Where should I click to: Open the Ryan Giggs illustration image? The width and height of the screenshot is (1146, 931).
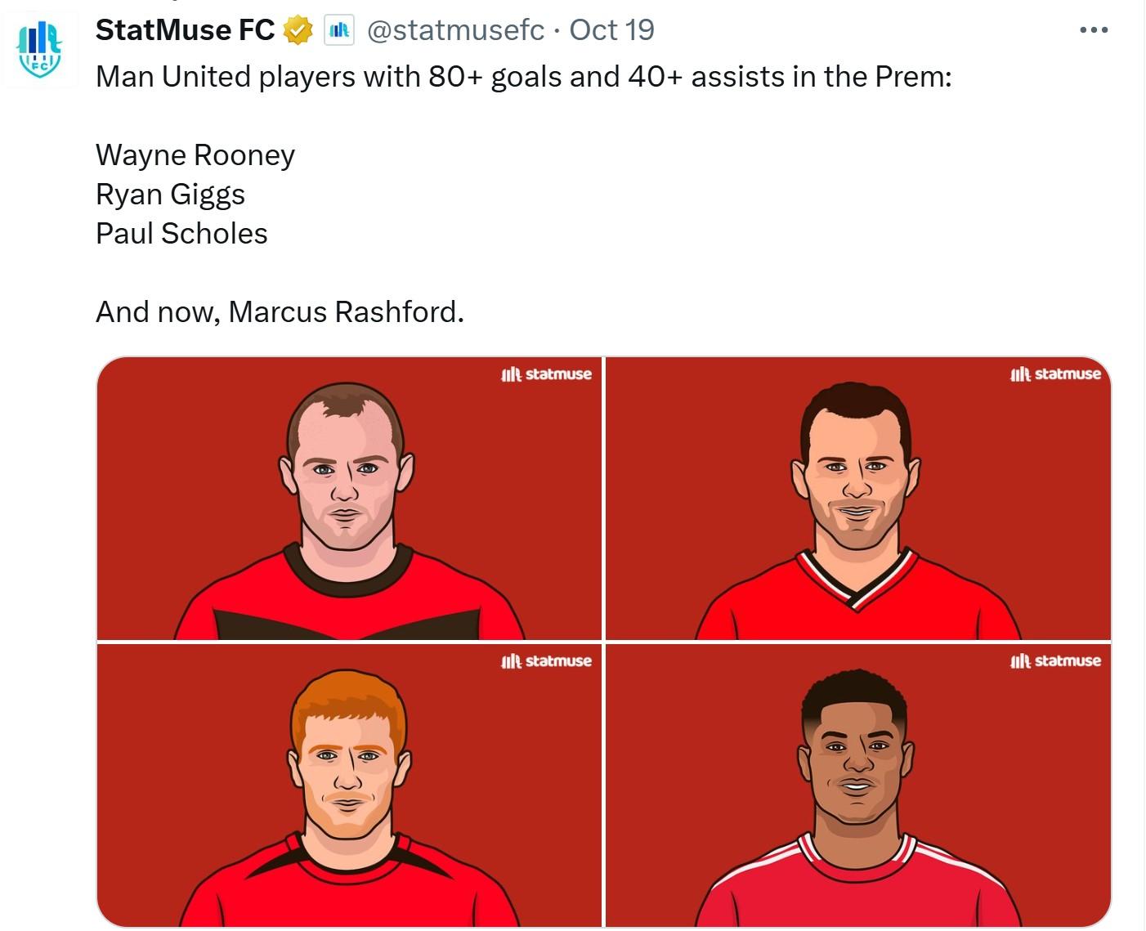pos(857,499)
